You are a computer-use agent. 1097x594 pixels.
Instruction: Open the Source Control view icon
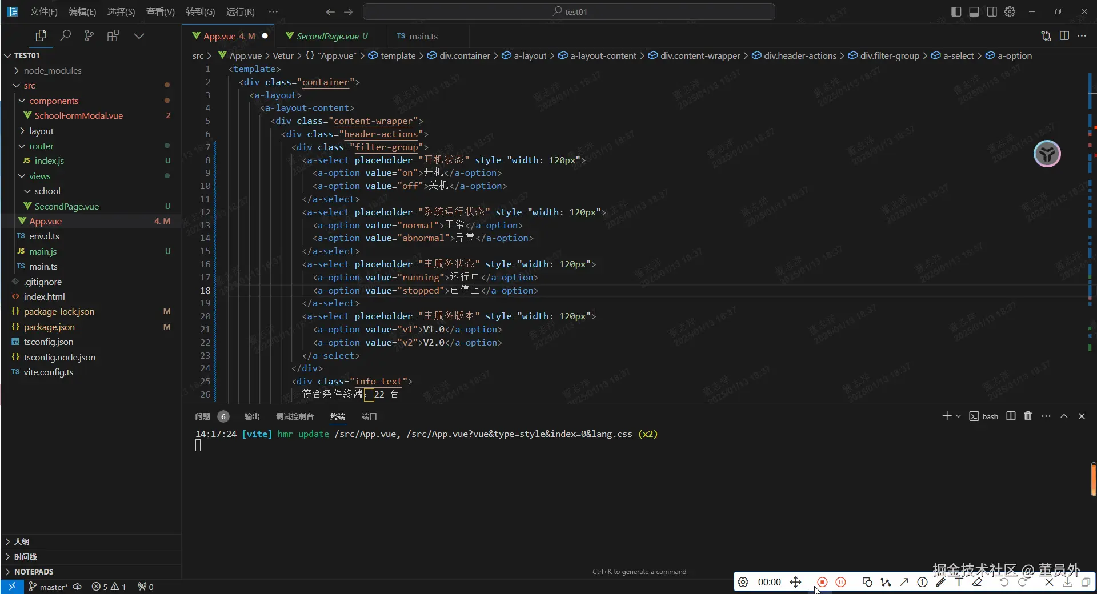(x=89, y=36)
